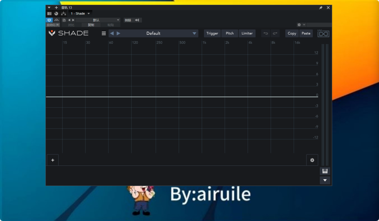Toggle the piano keyboard icon
The width and height of the screenshot is (379, 221).
tap(325, 171)
